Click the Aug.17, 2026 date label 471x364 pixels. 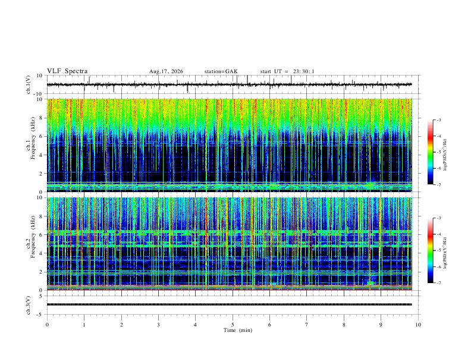(x=166, y=71)
